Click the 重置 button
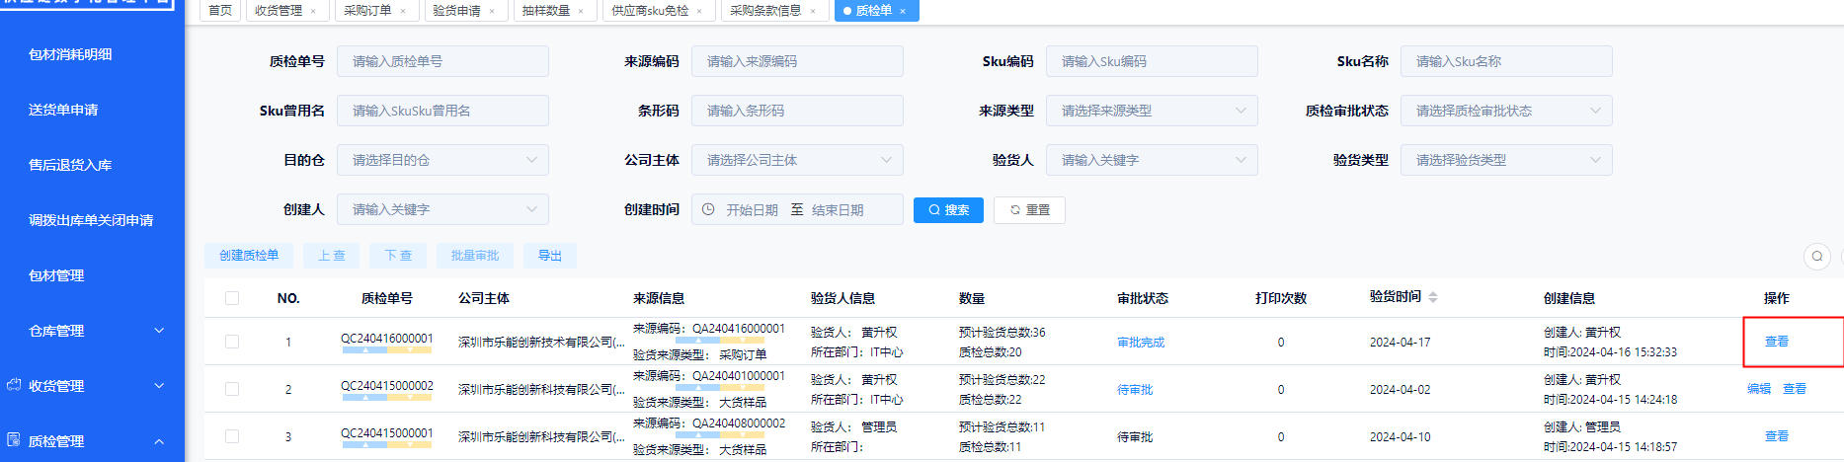Viewport: 1844px width, 462px height. coord(1029,210)
